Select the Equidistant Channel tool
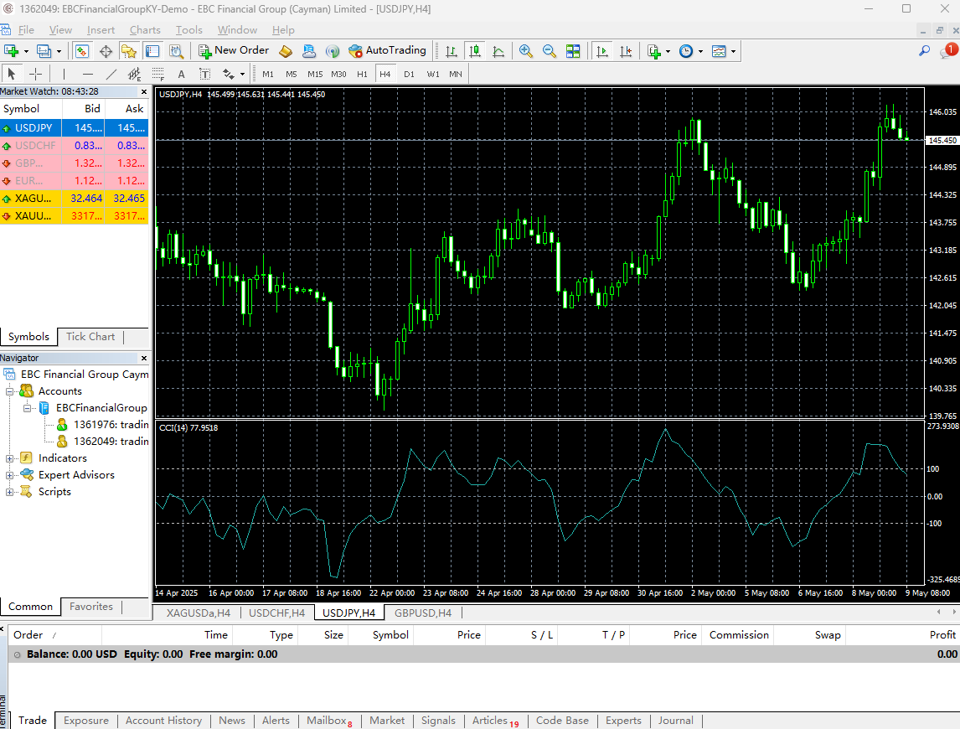 coord(134,74)
